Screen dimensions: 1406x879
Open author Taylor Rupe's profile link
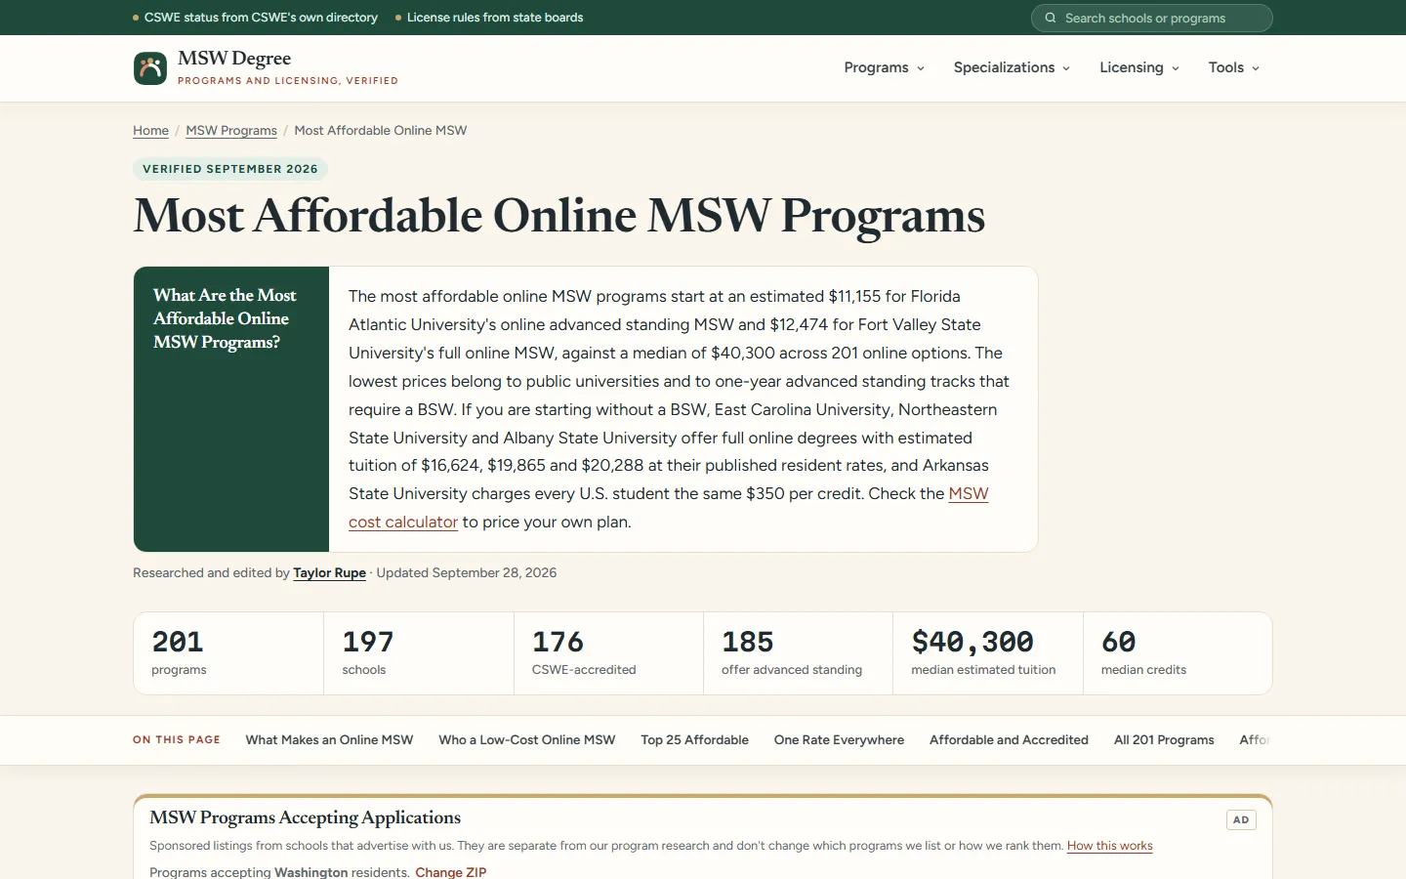[329, 572]
